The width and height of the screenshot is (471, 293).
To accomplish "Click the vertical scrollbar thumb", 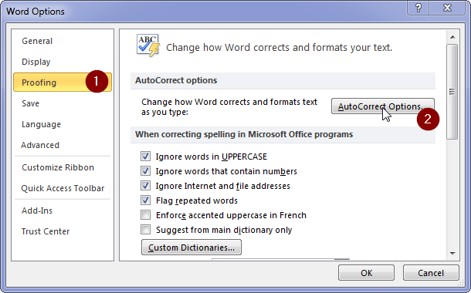I will click(452, 92).
